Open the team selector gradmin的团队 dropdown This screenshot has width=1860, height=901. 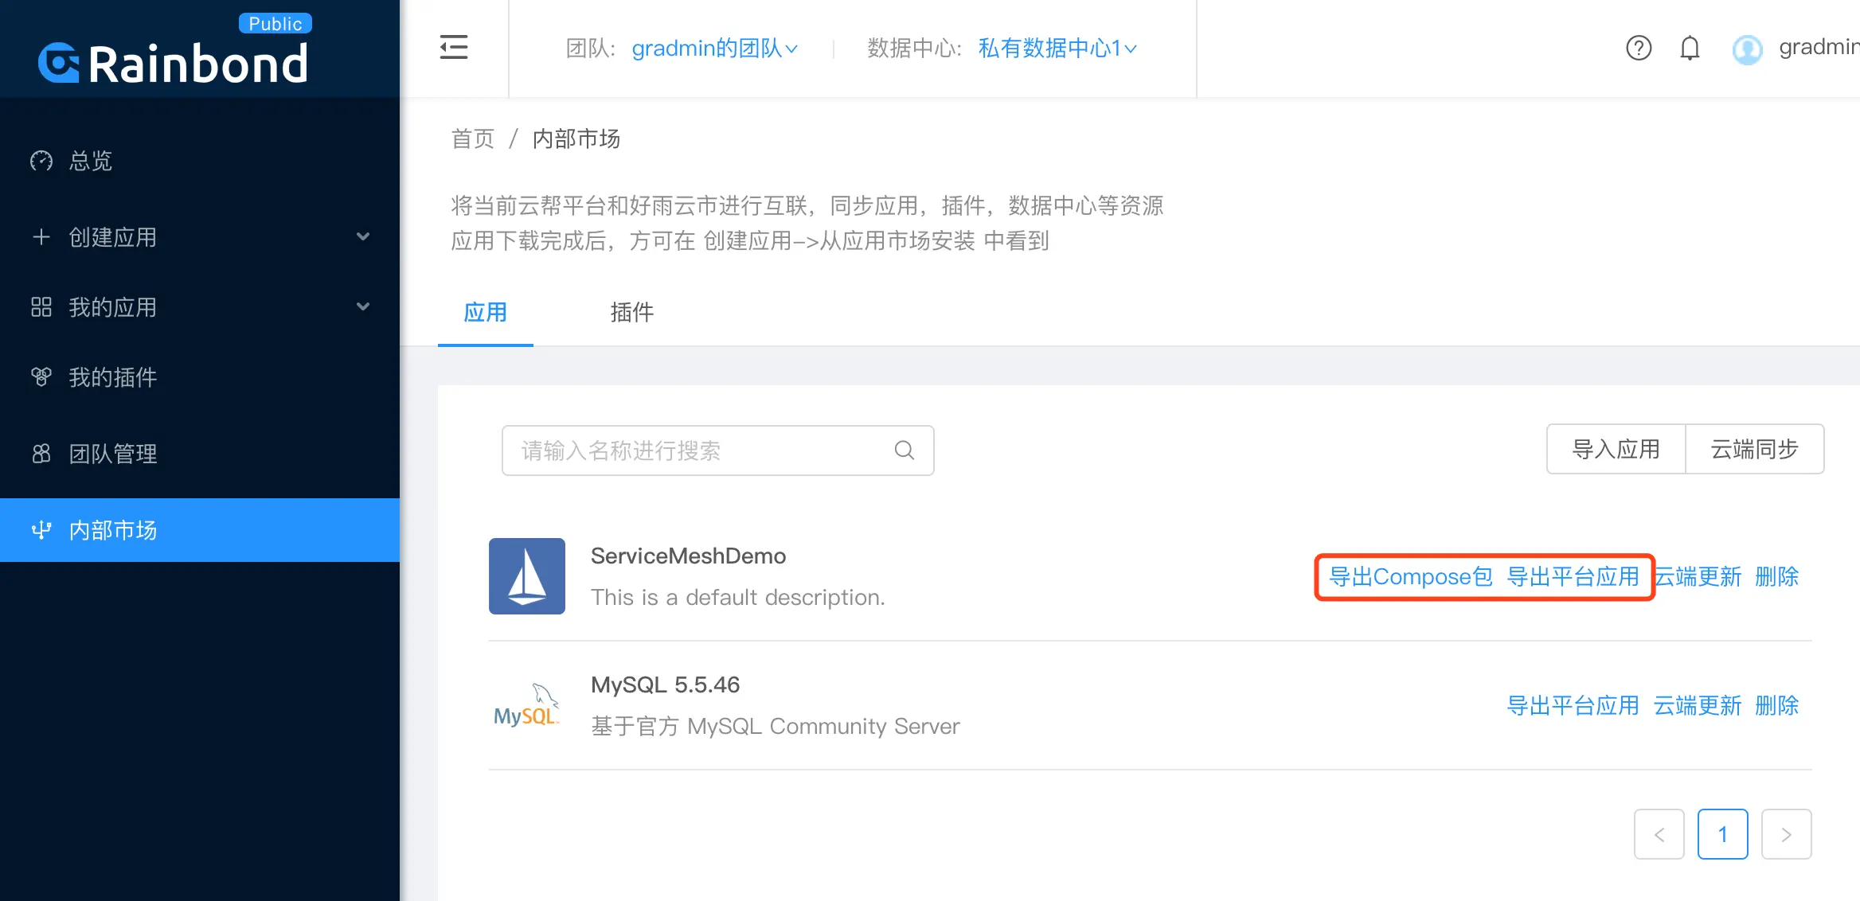[713, 49]
